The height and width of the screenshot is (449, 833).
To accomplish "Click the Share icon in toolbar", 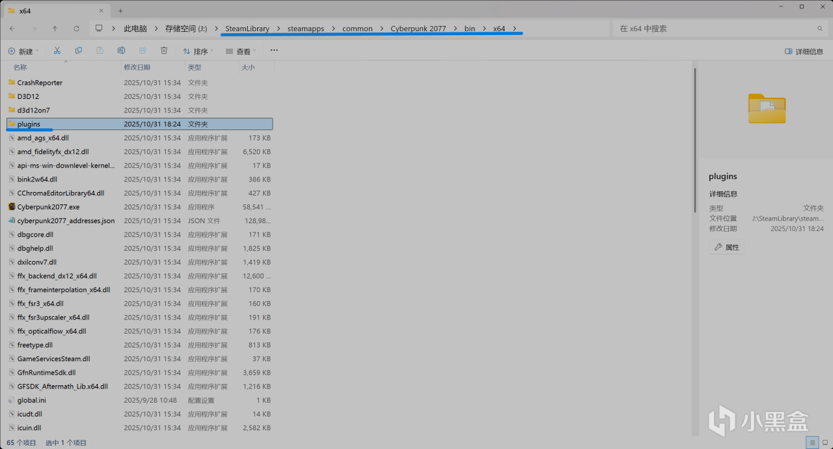I will [143, 51].
